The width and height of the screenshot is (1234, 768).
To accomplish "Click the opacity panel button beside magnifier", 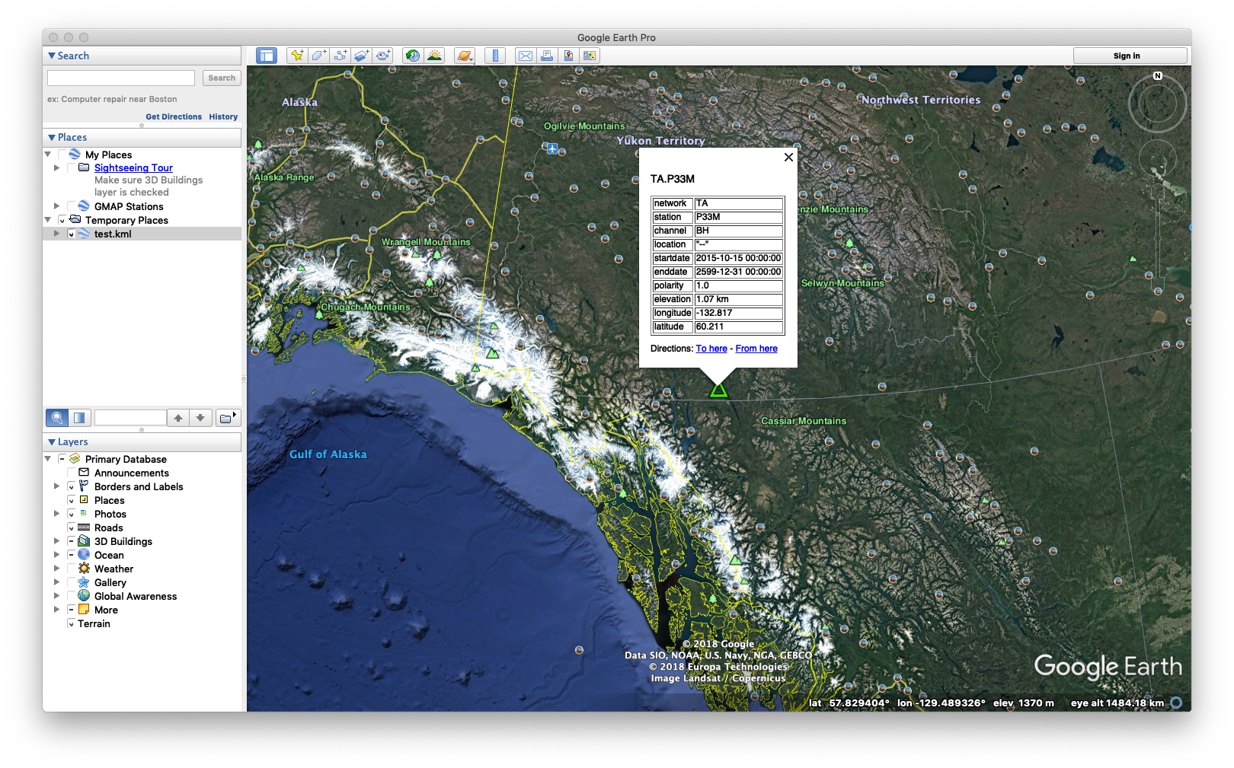I will click(x=79, y=418).
